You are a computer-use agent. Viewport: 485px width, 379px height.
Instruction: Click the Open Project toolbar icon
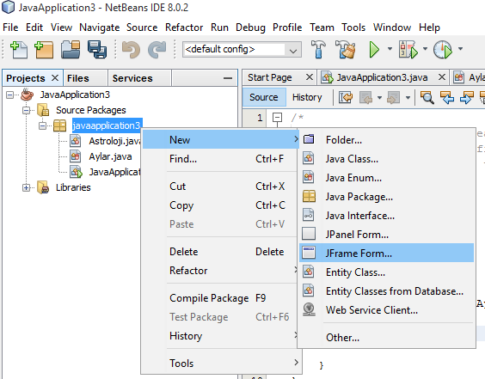(x=71, y=50)
